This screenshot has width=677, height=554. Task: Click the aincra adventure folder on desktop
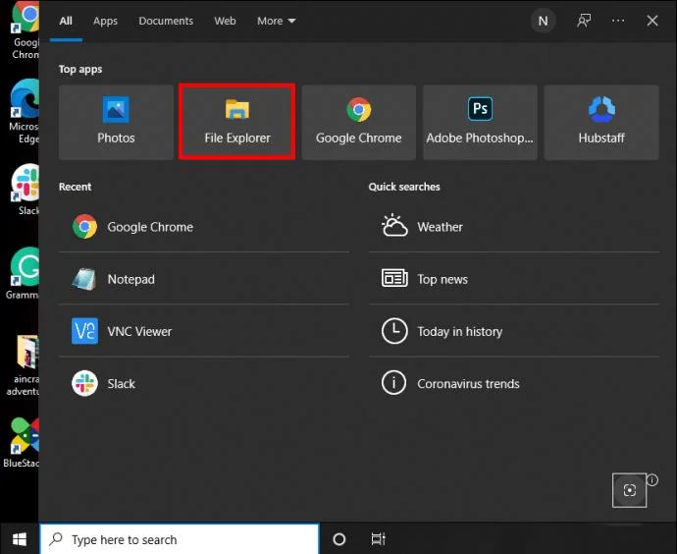click(24, 365)
